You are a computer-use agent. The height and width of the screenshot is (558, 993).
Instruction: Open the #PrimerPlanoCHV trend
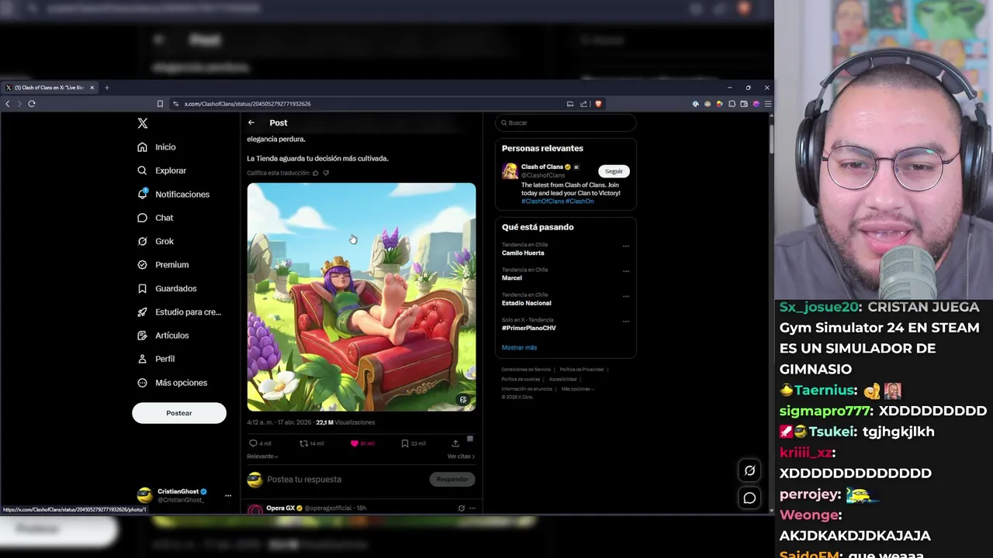529,328
